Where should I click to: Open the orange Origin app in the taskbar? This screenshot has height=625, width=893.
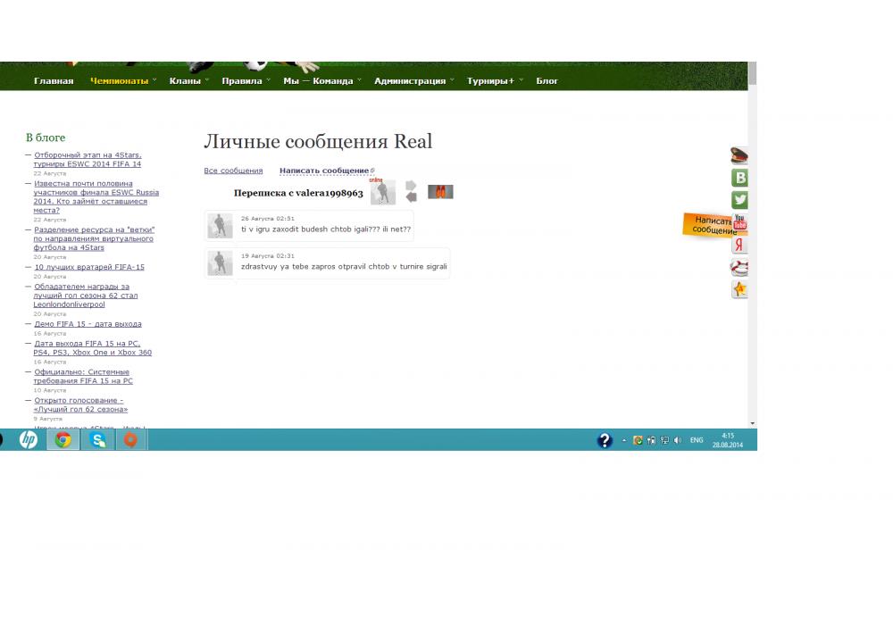click(131, 439)
